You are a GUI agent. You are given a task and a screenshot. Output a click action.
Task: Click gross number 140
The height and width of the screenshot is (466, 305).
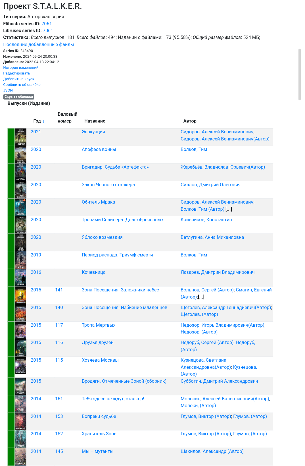(x=59, y=308)
